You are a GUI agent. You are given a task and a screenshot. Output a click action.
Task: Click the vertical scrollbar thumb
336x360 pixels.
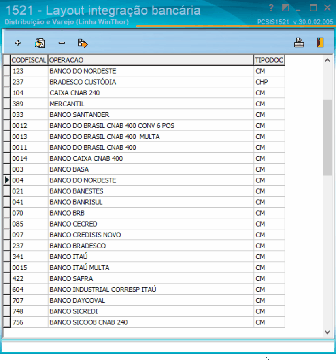[327, 137]
